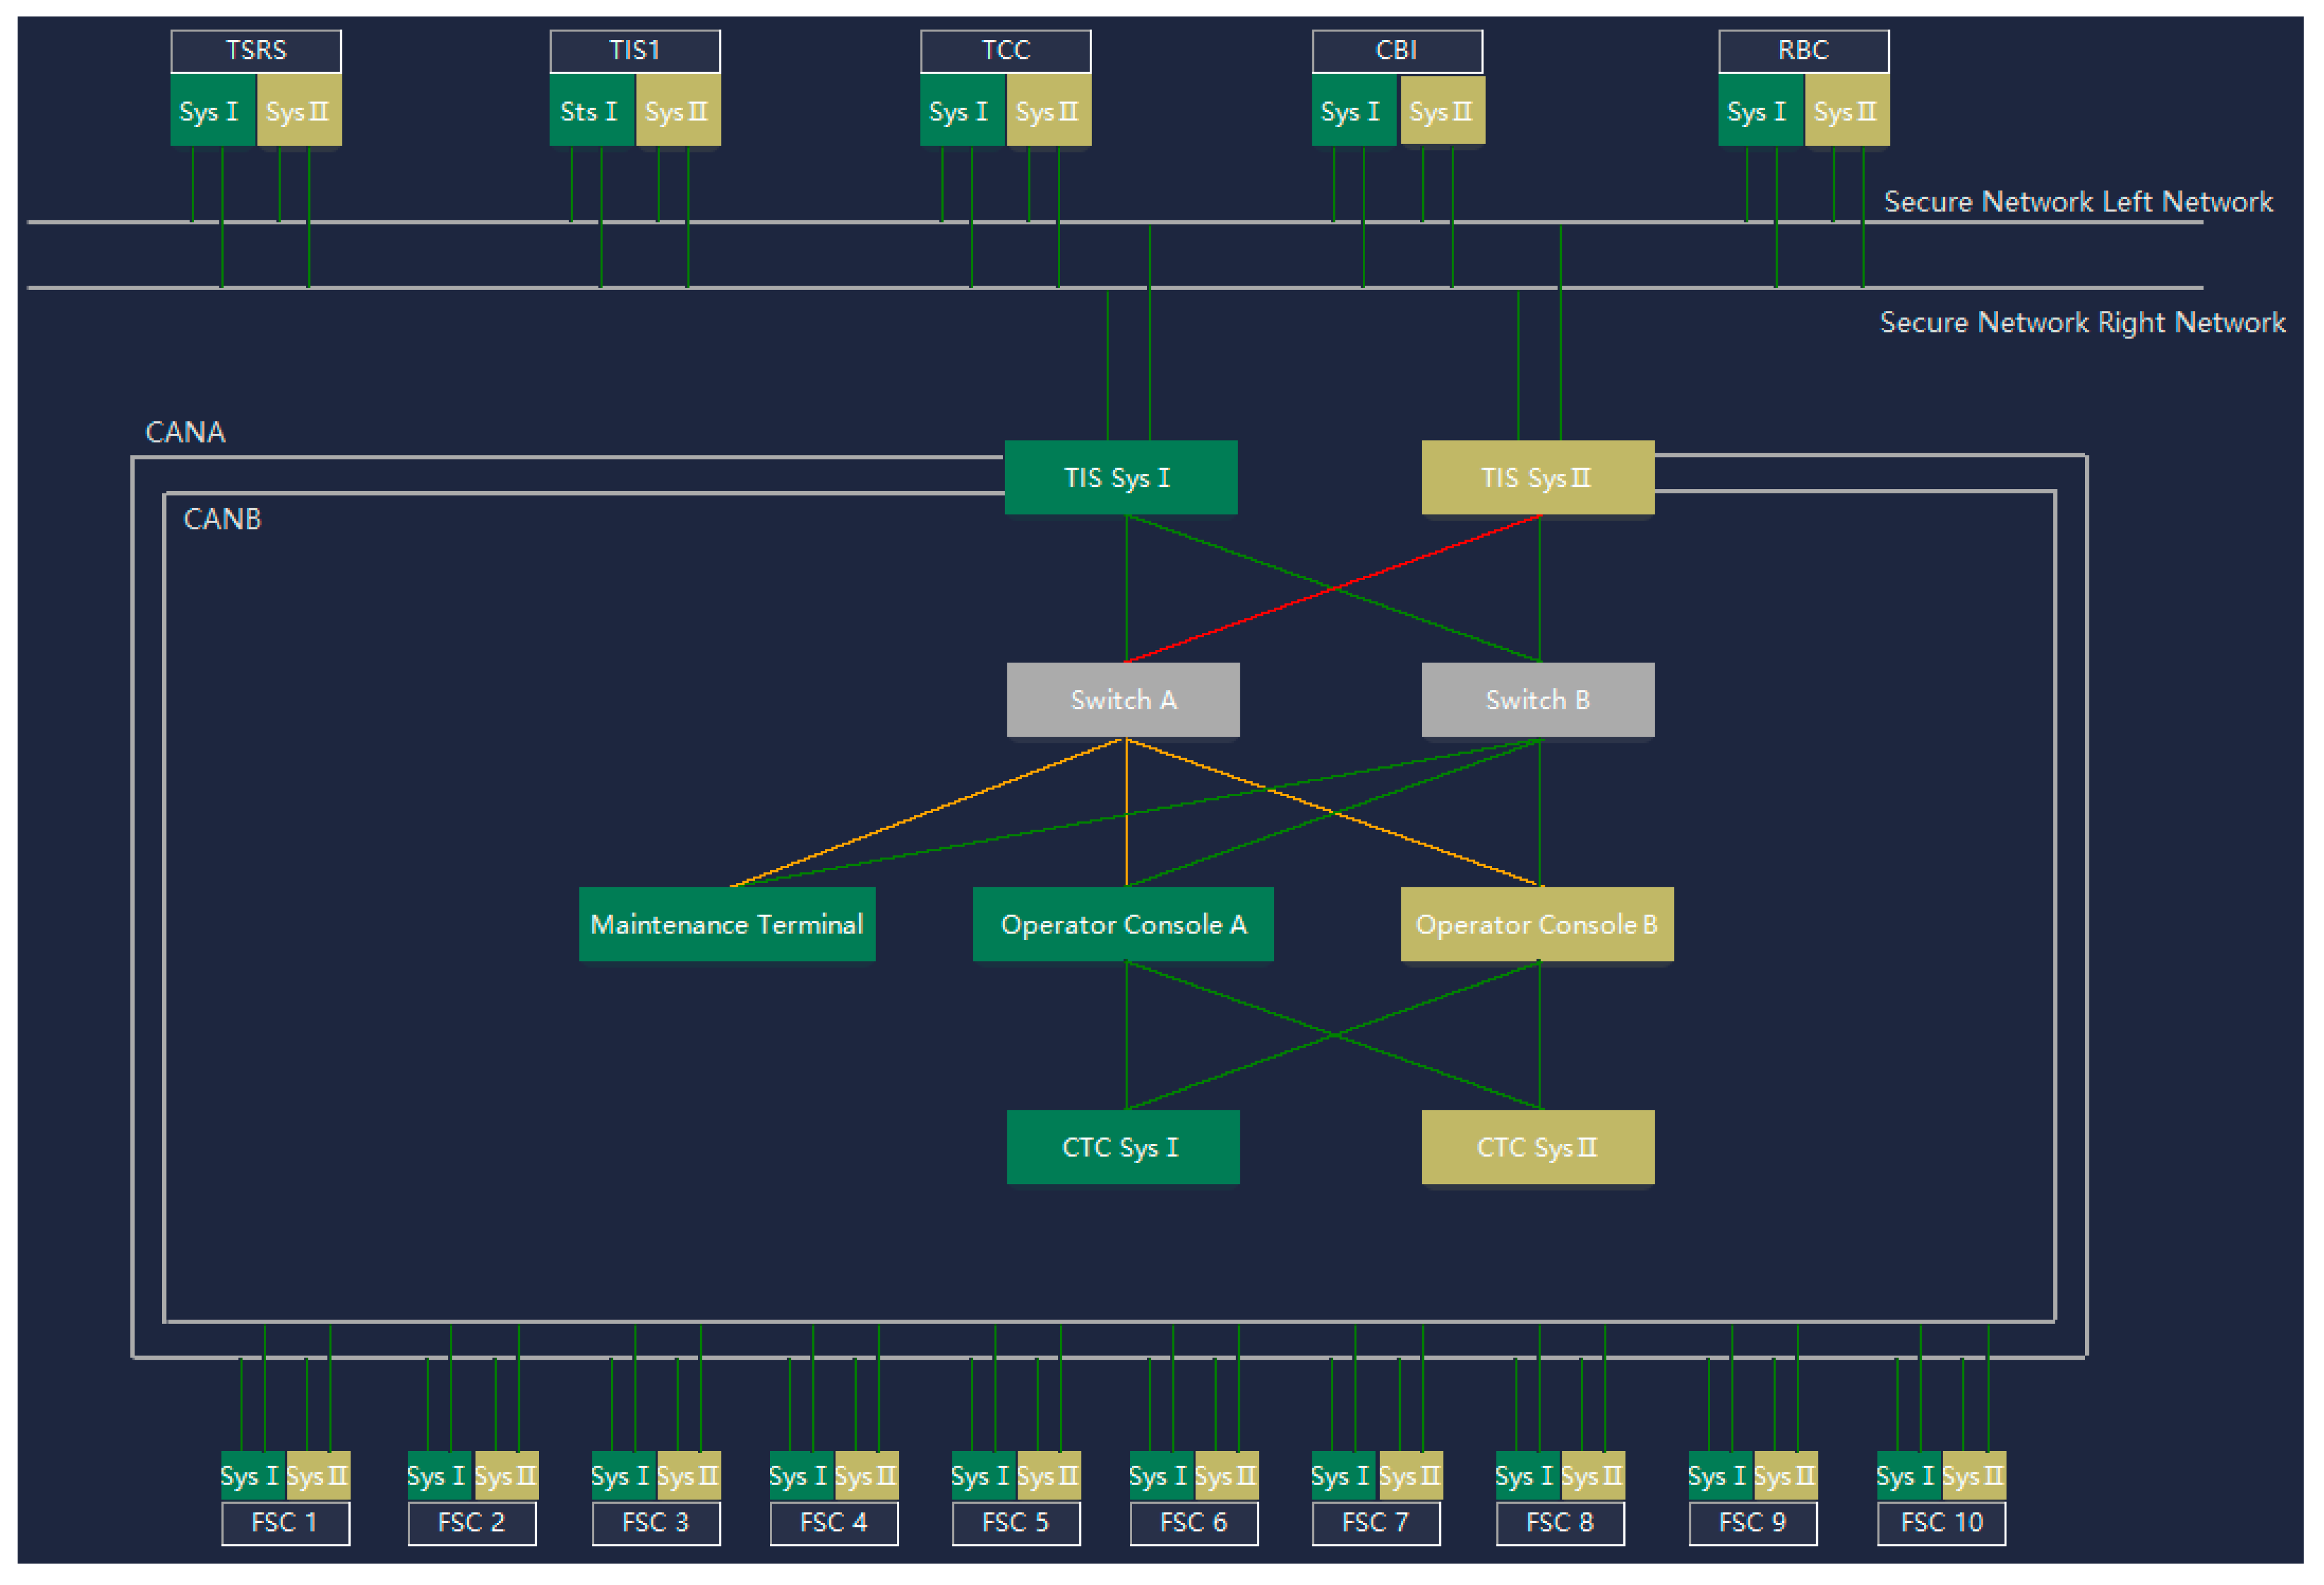Select the Switch B block
The image size is (2324, 1585).
click(1537, 700)
